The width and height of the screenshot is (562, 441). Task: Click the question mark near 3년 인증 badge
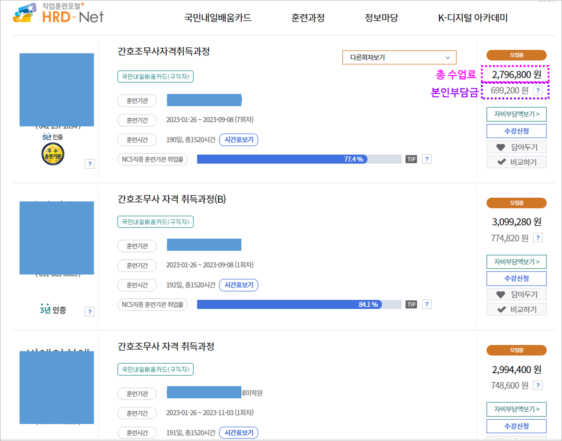pos(90,311)
